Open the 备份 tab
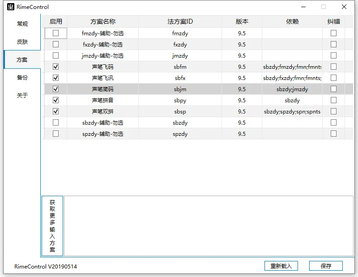Viewport: 358px width, 277px height. 22,78
